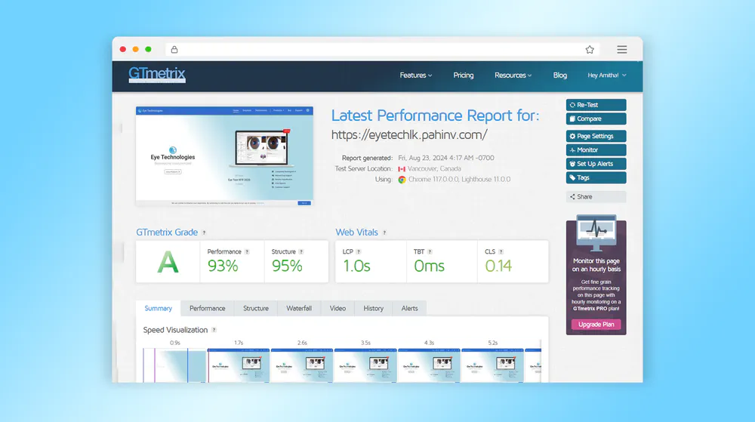Select the 1.7s speed visualization frame
The height and width of the screenshot is (422, 755).
(x=239, y=365)
